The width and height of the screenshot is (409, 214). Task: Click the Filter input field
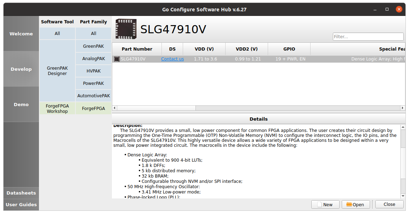coord(368,37)
